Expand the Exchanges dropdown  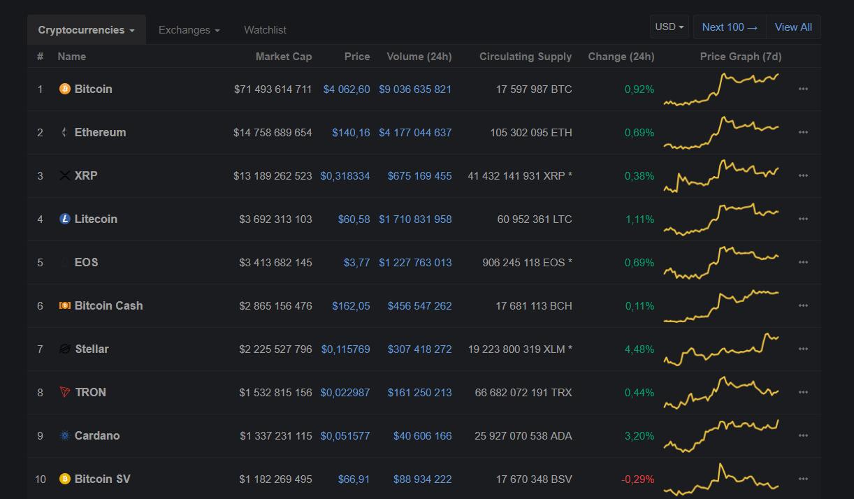click(189, 30)
